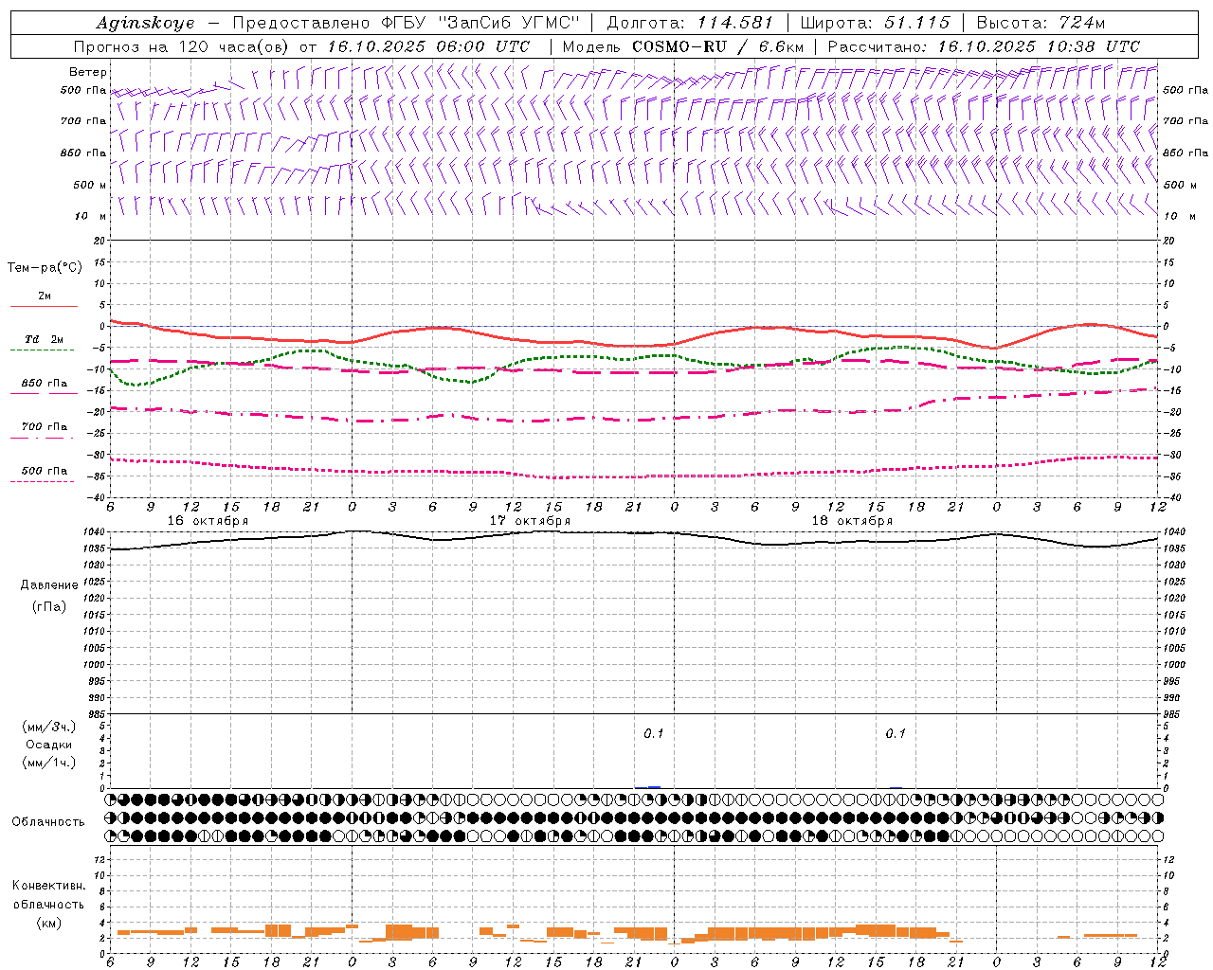The image size is (1213, 970).
Task: Click the left "700 гПа" wind level label
Action: pos(83,121)
